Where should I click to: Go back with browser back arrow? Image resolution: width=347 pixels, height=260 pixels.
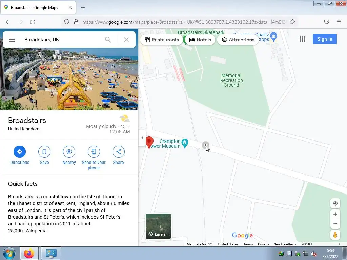pyautogui.click(x=8, y=22)
